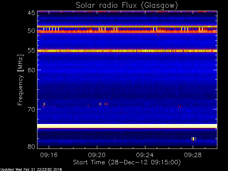Click the "Frequency [MHz]" axis label
Screen dimensions: 228x171
click(20, 80)
